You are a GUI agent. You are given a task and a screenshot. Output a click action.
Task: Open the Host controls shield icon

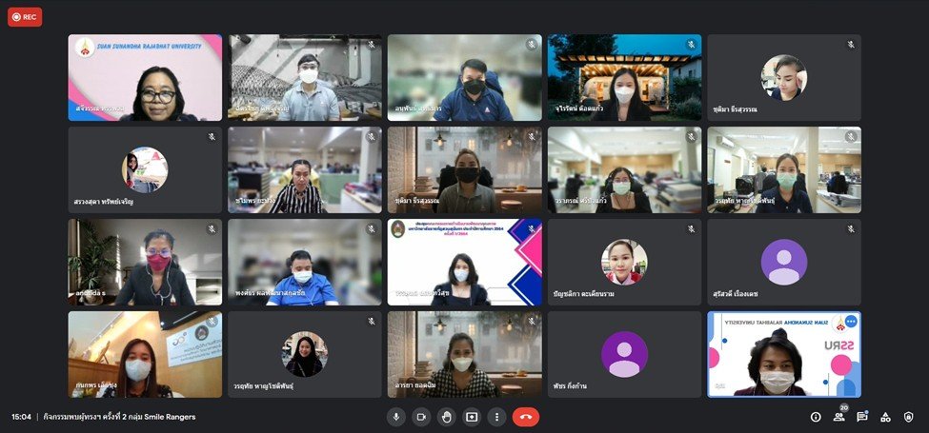coord(908,417)
